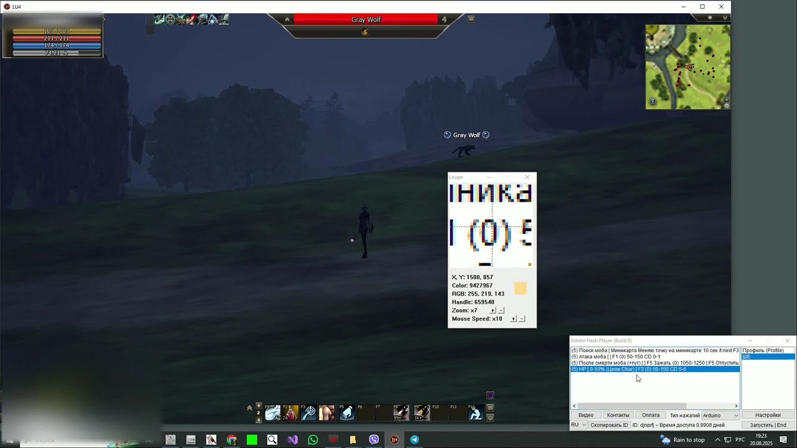Click the LU4 game icon in taskbar
The image size is (797, 448).
394,440
